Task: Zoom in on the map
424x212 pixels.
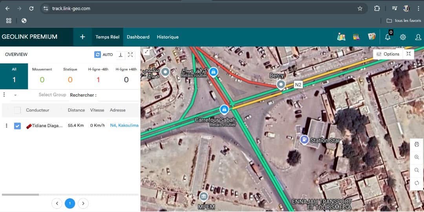Action: tap(417, 157)
